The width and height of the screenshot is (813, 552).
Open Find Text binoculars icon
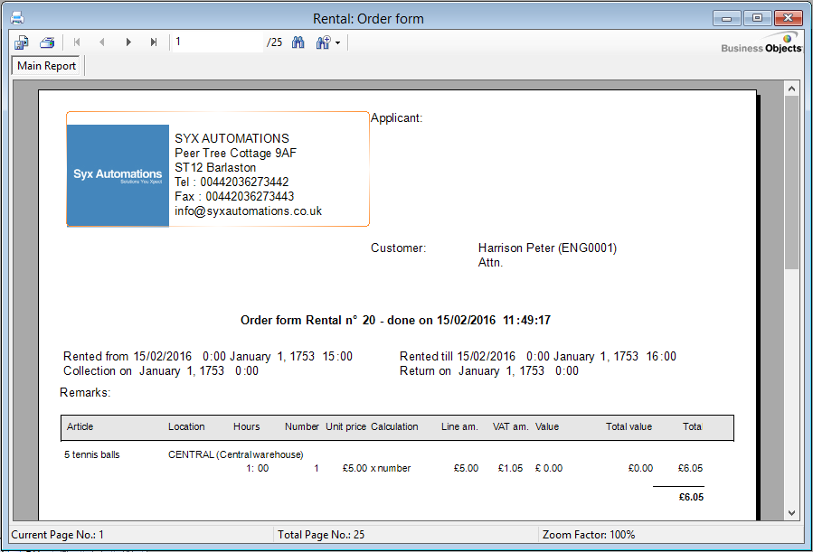point(298,42)
